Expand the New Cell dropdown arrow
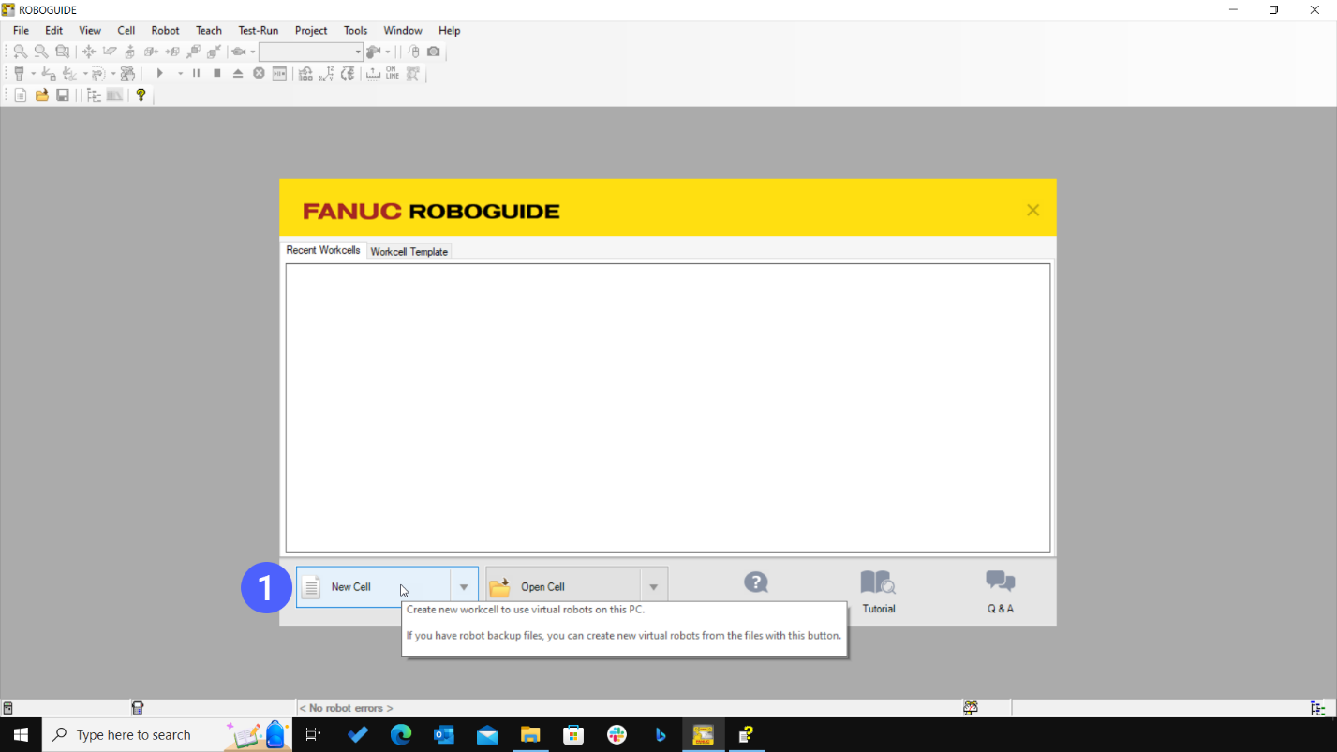 464,587
